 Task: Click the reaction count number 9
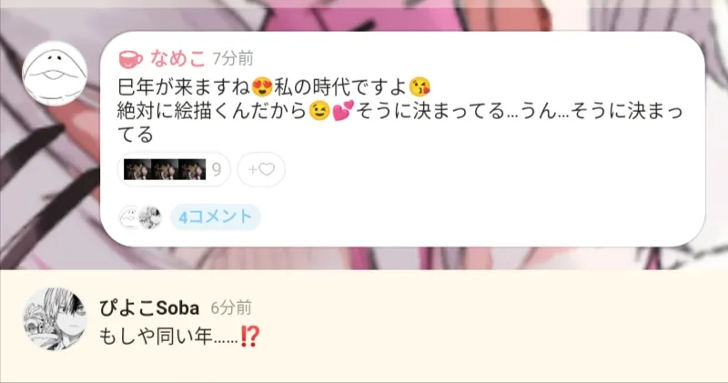pos(217,170)
